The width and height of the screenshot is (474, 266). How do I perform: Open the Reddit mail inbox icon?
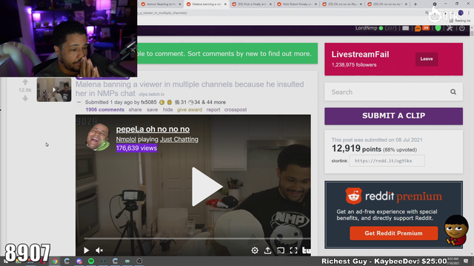pyautogui.click(x=405, y=28)
